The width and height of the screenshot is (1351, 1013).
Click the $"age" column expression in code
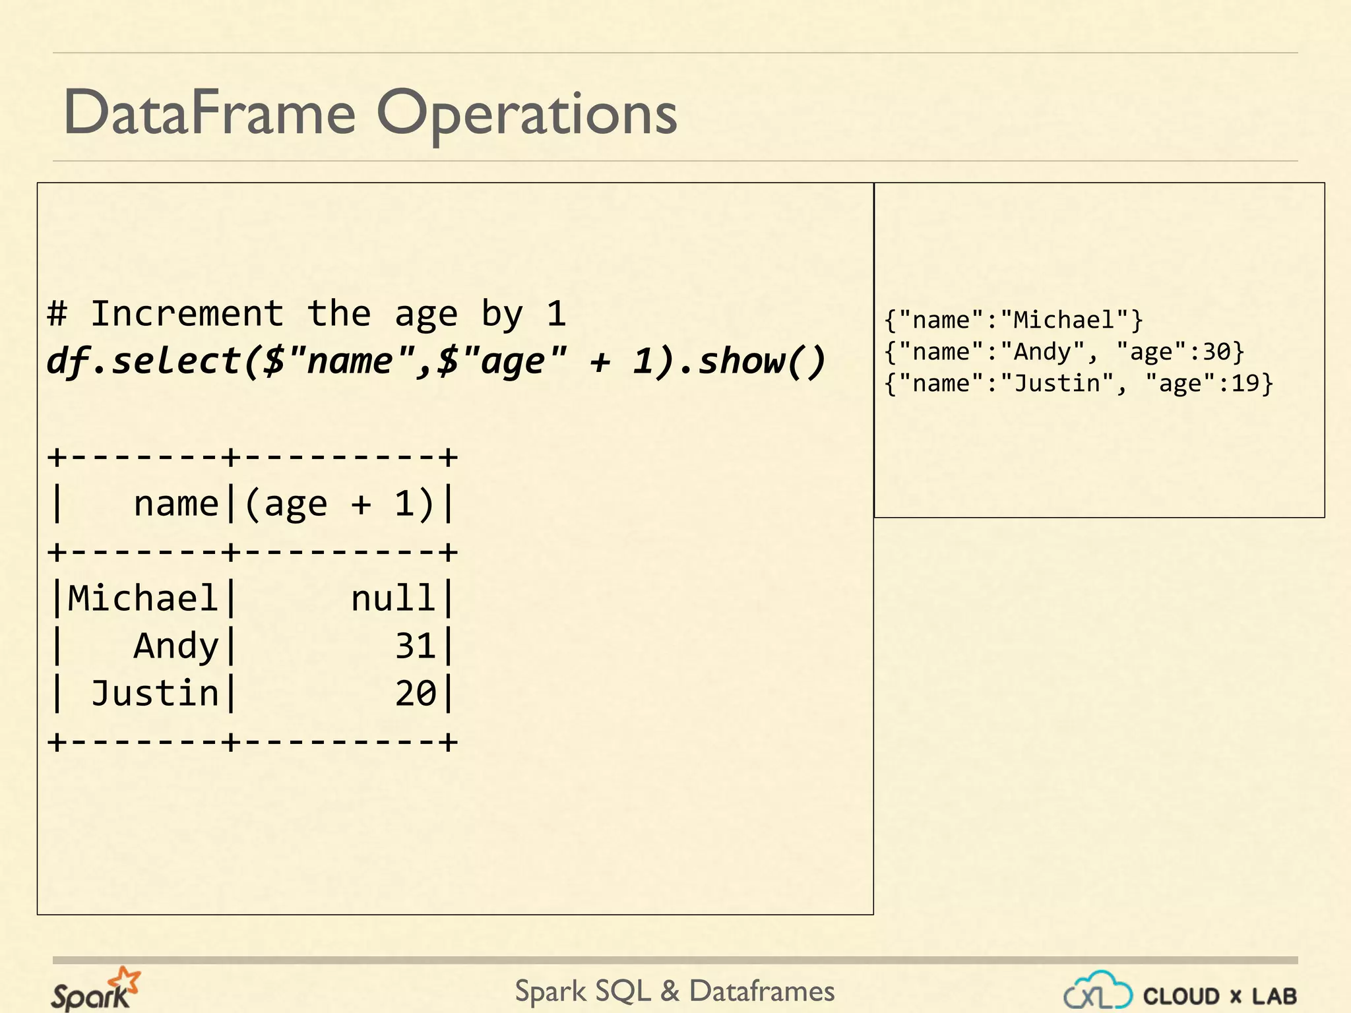click(502, 361)
